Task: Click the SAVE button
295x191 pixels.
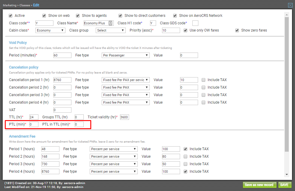Action: [285, 185]
